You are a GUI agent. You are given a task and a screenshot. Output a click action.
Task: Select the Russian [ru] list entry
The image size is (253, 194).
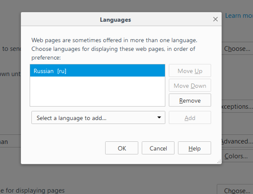click(97, 70)
